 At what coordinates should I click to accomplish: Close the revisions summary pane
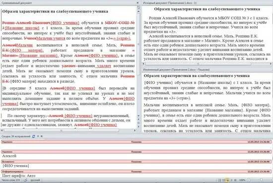tap(42, 136)
